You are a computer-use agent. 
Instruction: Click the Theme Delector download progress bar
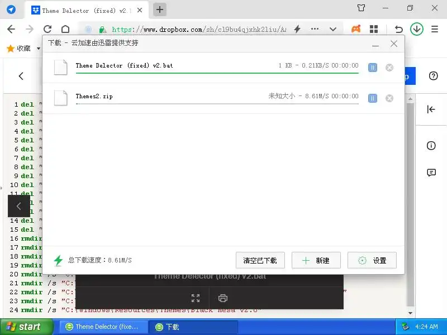coord(217,73)
